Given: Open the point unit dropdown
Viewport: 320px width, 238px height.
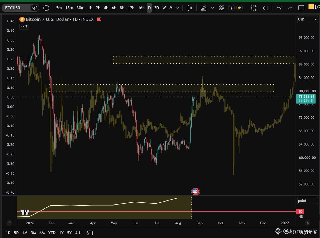Looking at the screenshot, I should (307, 201).
